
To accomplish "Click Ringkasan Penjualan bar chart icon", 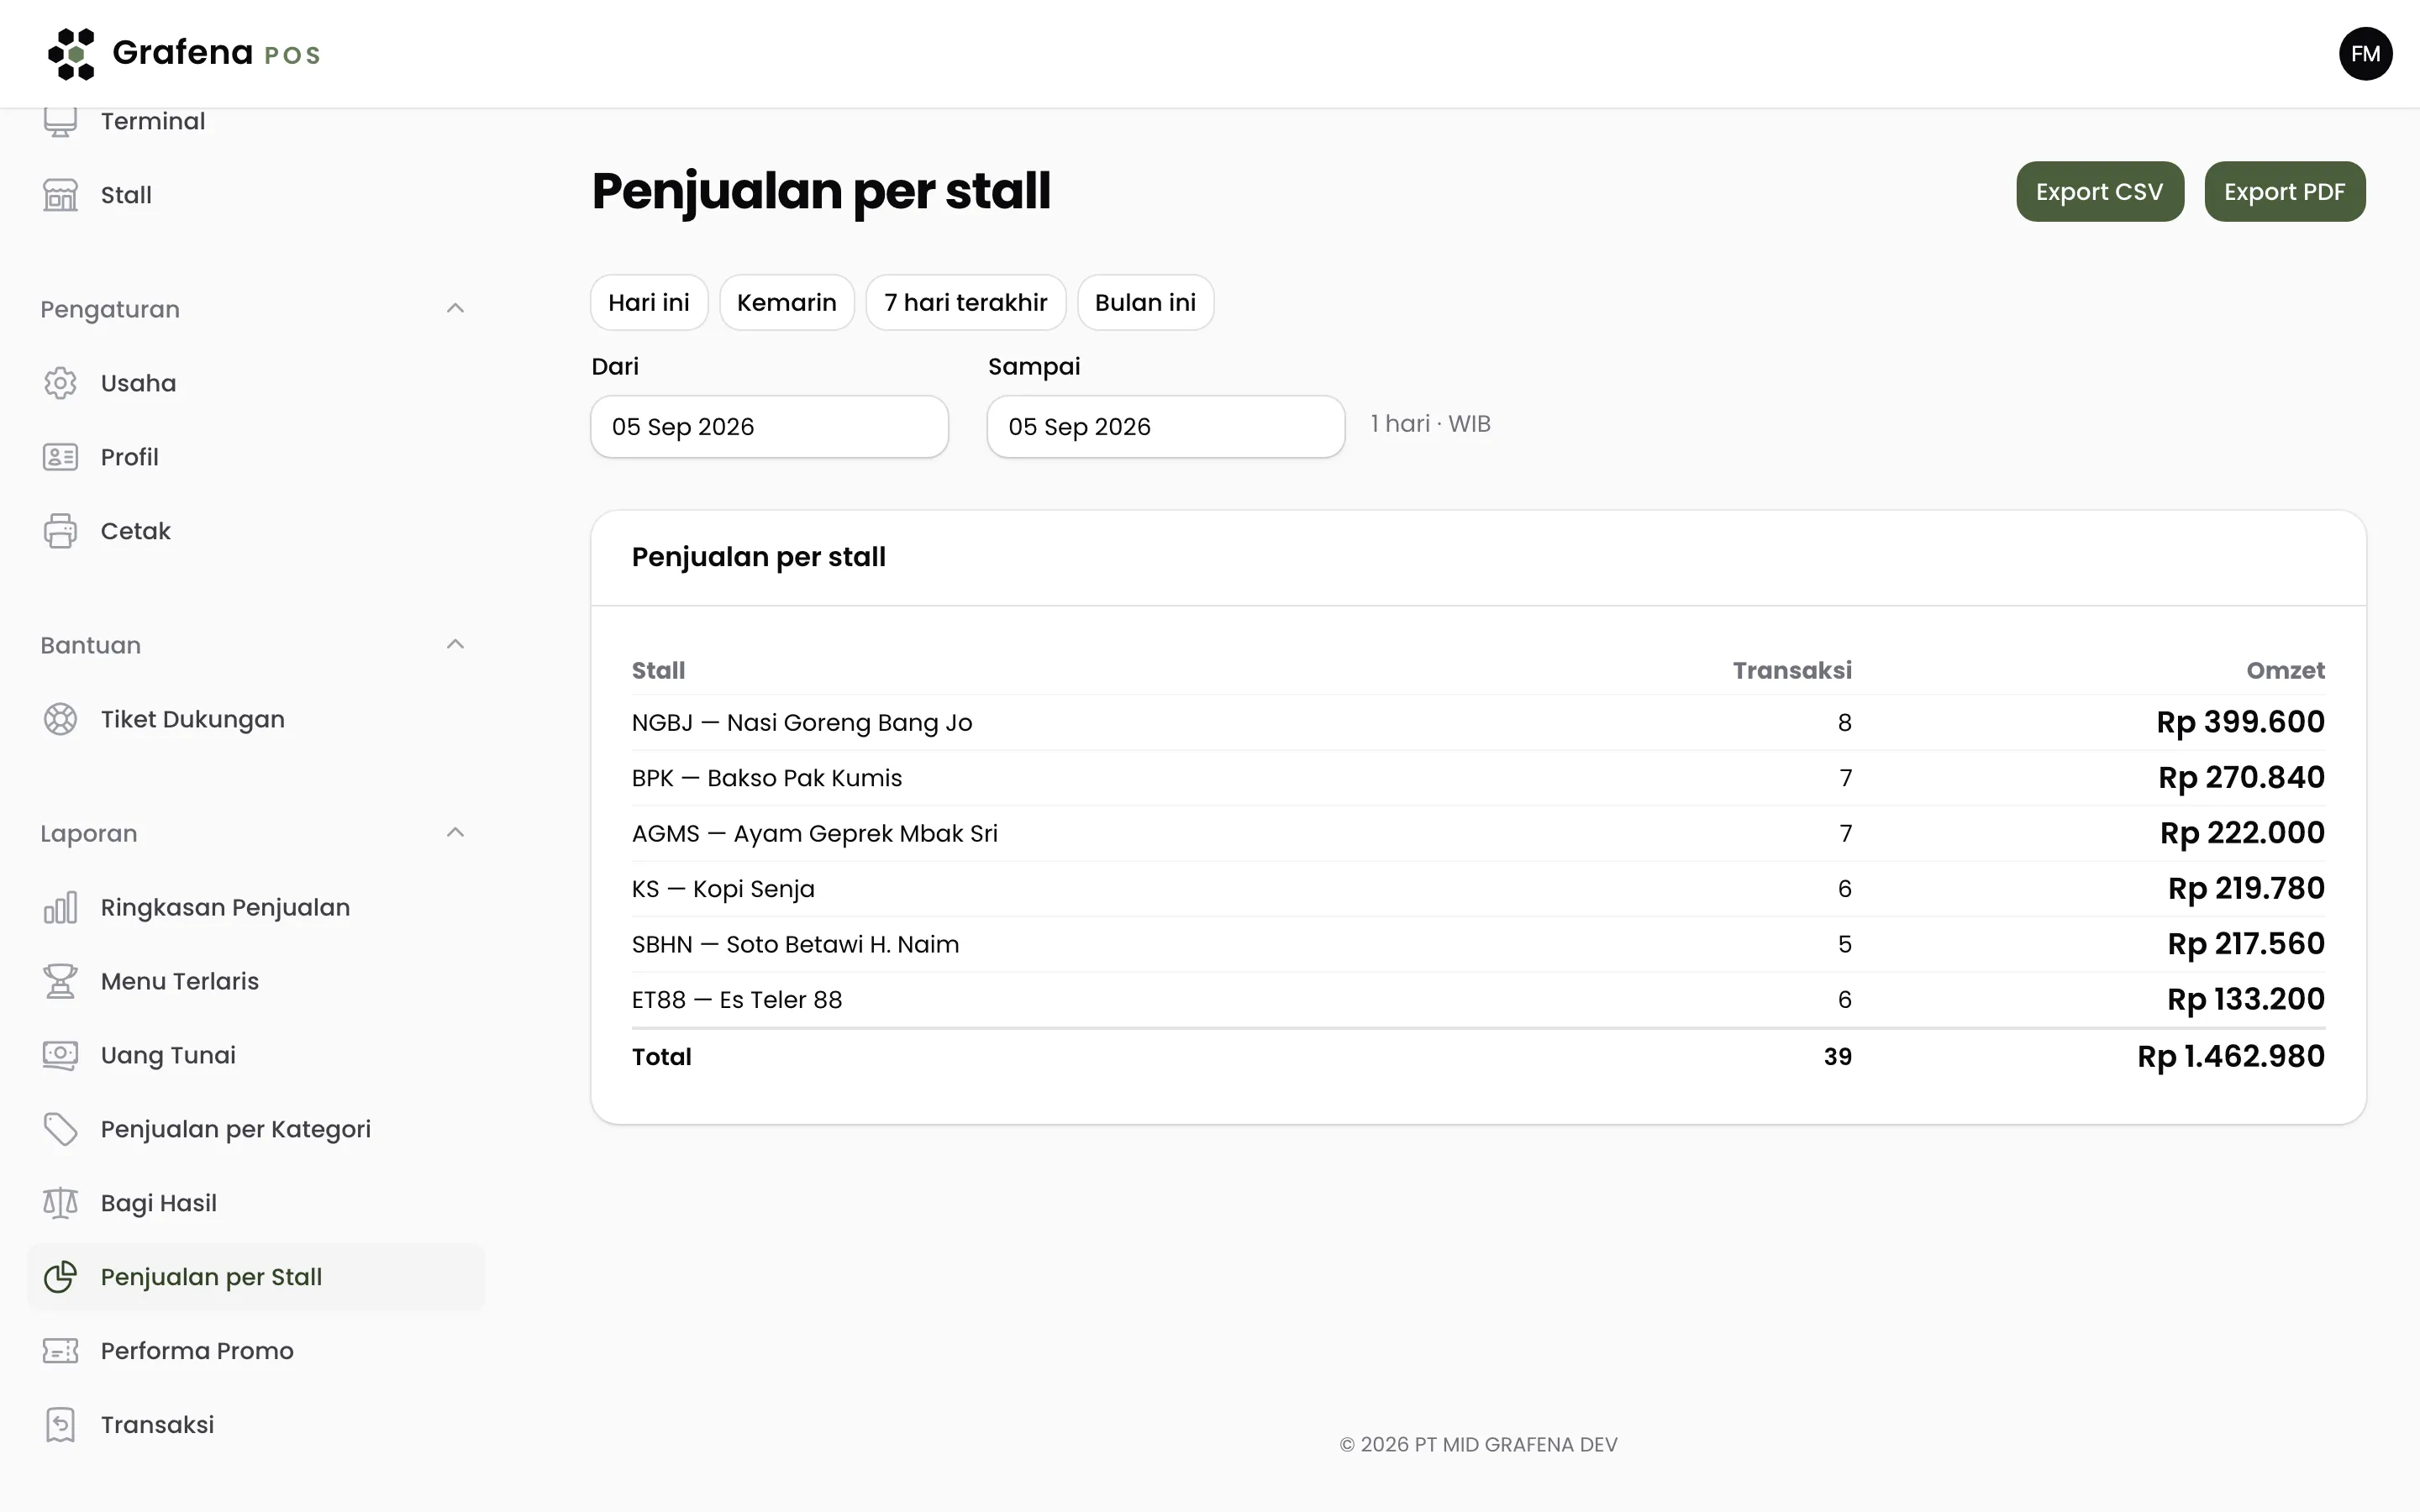I will (60, 907).
